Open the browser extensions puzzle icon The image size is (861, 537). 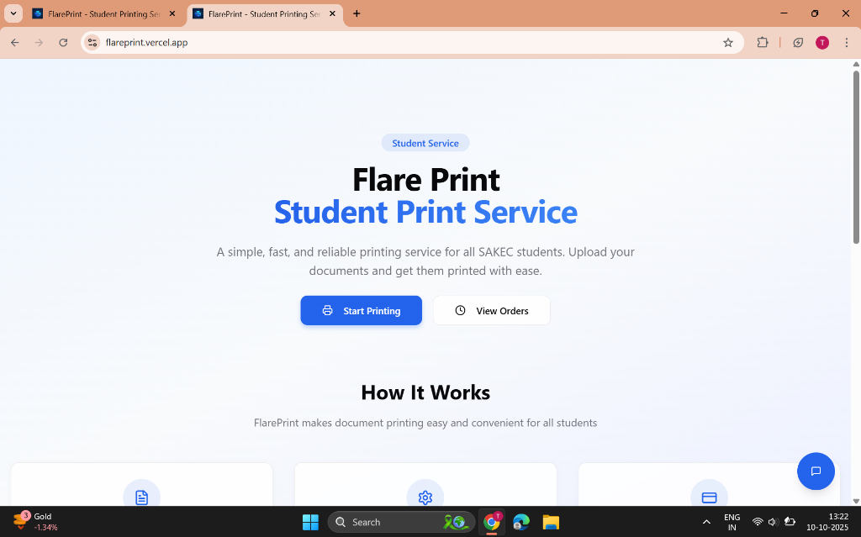pyautogui.click(x=762, y=42)
